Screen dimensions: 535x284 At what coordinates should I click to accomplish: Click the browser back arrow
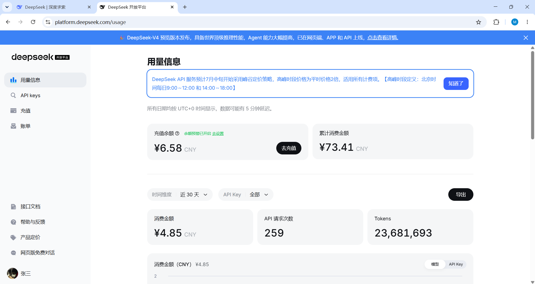(8, 22)
